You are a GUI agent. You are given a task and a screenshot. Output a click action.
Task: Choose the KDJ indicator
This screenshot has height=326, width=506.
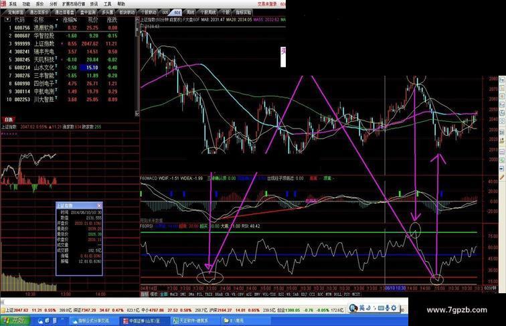[303, 295]
